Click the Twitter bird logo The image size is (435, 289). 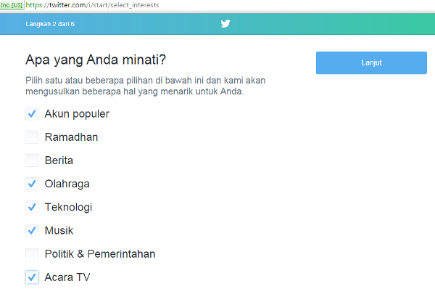click(x=225, y=24)
